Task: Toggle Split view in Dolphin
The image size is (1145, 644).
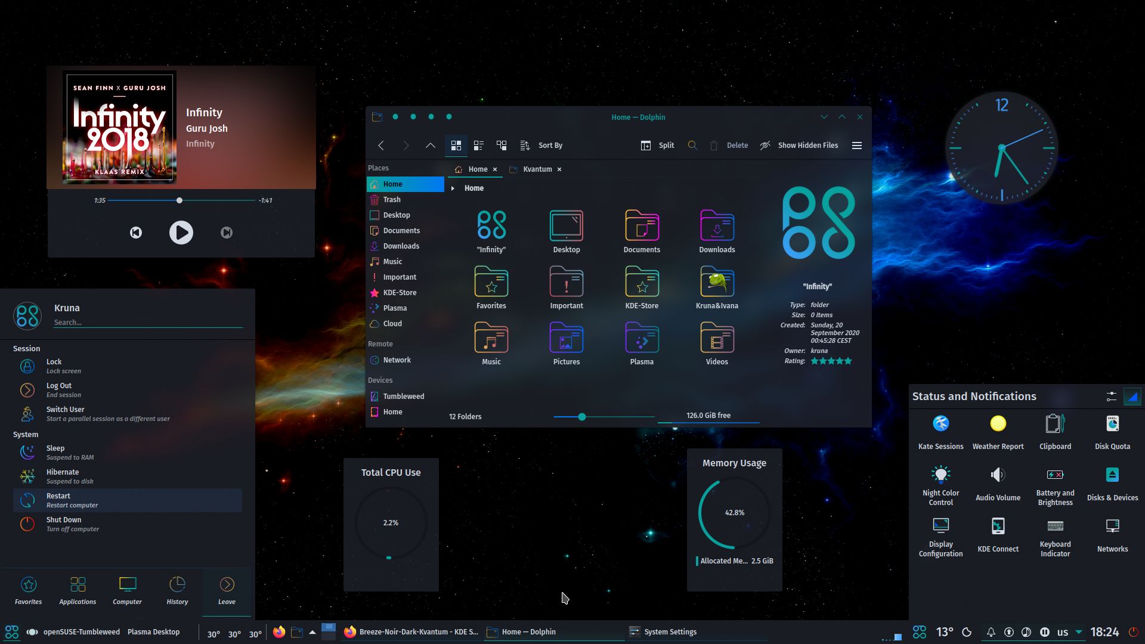Action: click(657, 145)
